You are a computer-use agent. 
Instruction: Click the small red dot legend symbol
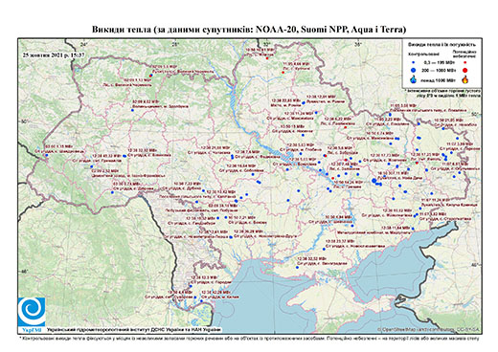(x=465, y=63)
